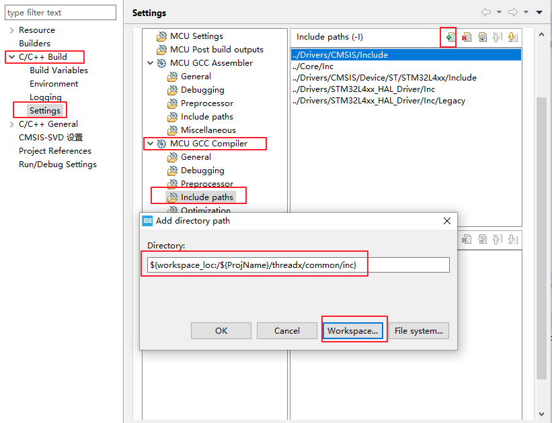Viewport: 552px width, 423px height.
Task: Delete the selected include path
Action: point(466,37)
